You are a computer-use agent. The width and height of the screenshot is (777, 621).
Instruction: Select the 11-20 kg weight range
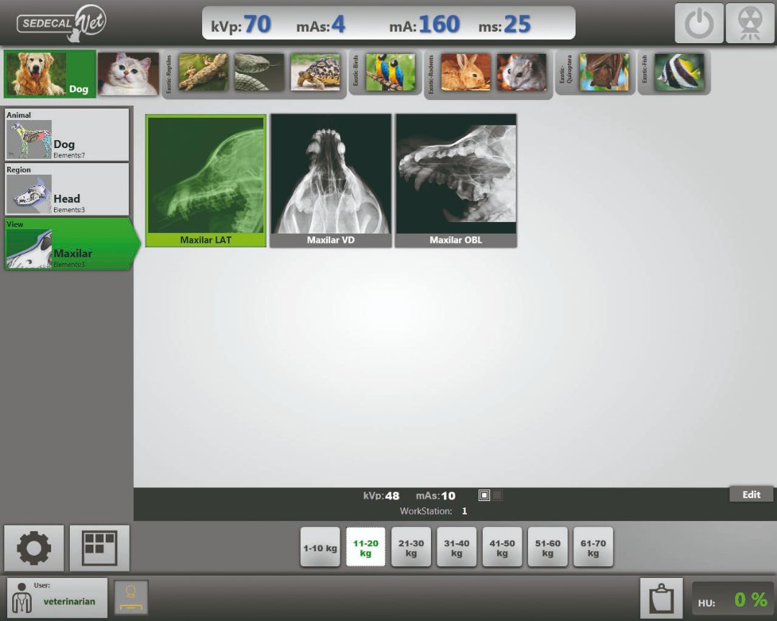[365, 548]
